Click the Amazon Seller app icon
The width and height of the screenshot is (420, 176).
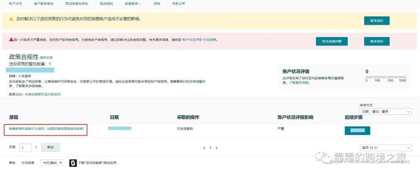coord(73,163)
